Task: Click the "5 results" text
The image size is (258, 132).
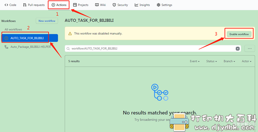Action: click(x=74, y=61)
